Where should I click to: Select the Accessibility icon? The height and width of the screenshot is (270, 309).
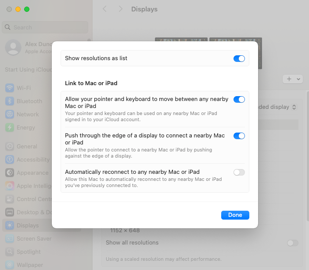[10, 160]
